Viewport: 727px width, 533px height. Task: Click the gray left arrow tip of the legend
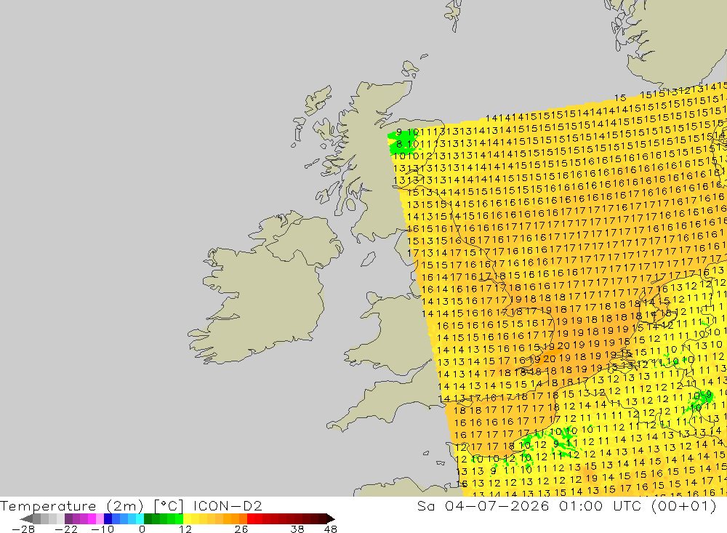tap(26, 518)
